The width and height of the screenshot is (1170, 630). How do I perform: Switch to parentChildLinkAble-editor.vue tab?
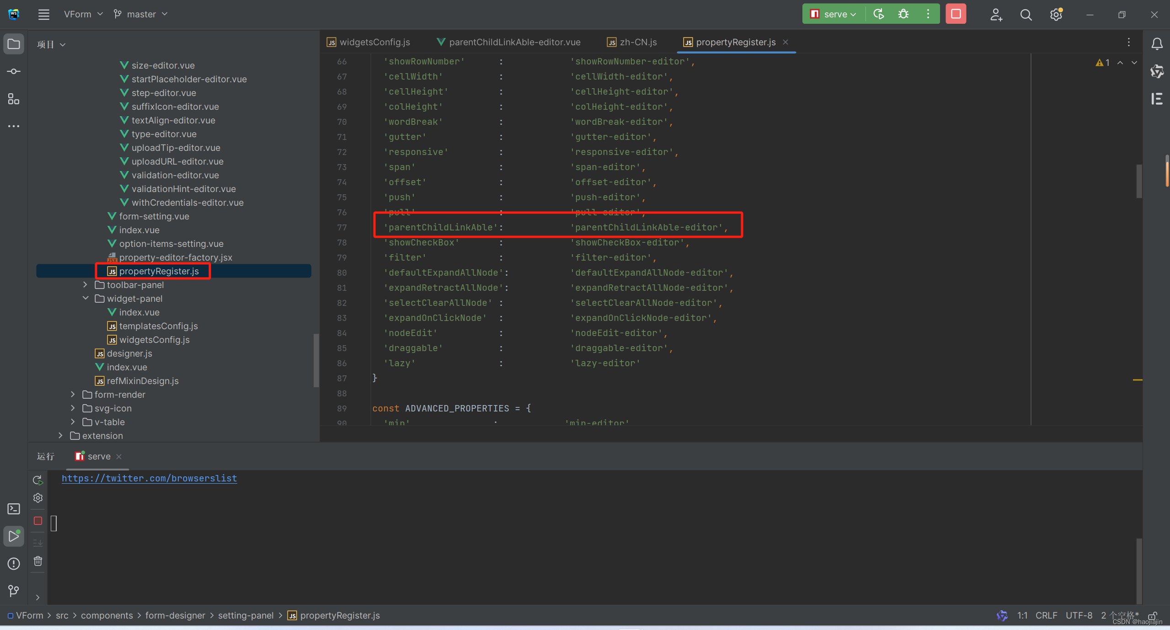[x=514, y=42]
